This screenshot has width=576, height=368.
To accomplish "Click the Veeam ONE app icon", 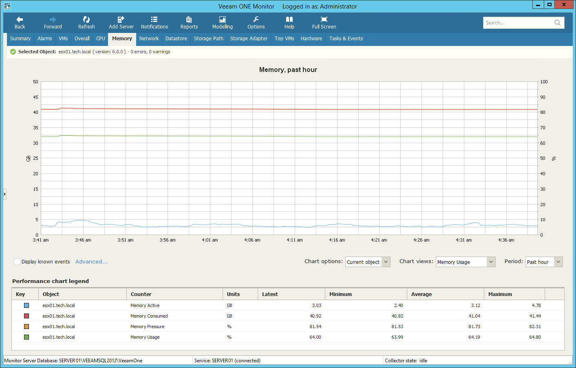I will [7, 6].
